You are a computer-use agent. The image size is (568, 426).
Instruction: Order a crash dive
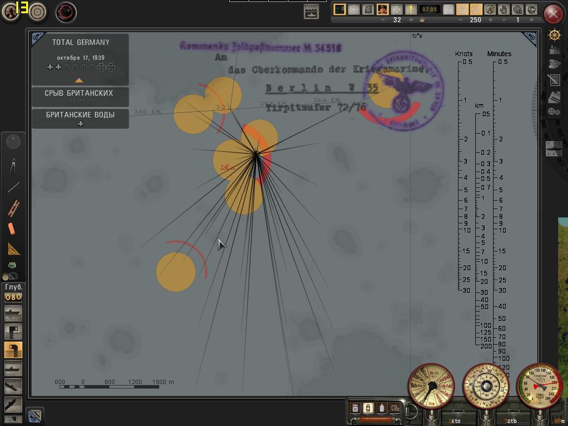click(13, 404)
